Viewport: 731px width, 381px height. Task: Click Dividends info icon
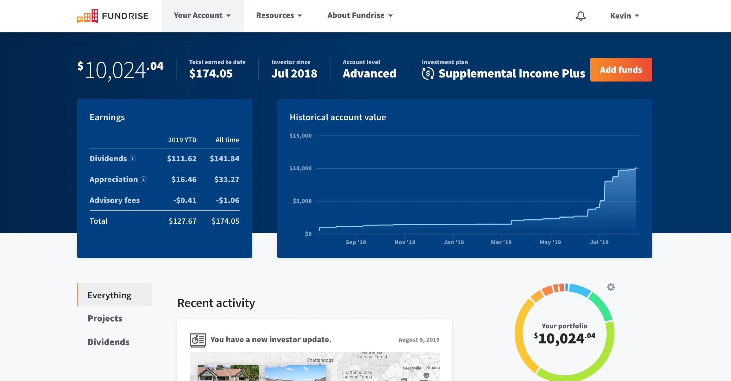(133, 158)
